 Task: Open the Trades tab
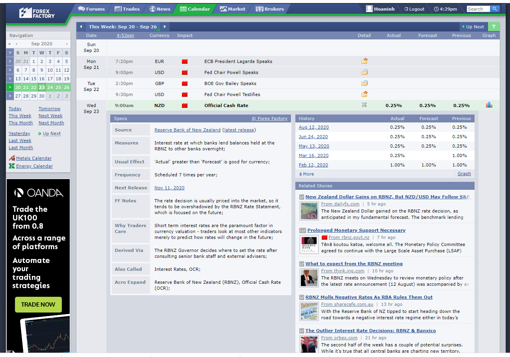point(127,9)
